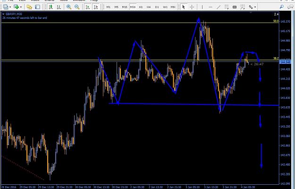Select the MN monthly timeframe
The image size is (295, 189).
(173, 7)
